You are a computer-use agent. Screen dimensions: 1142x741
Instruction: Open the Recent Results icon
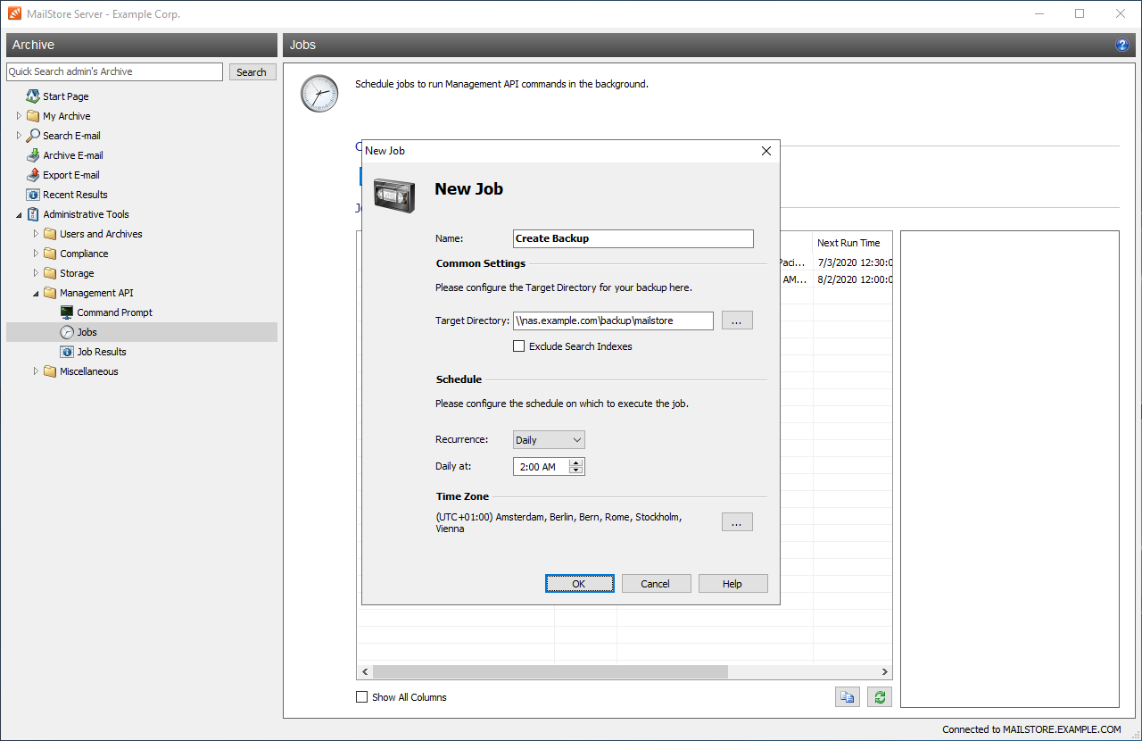33,195
